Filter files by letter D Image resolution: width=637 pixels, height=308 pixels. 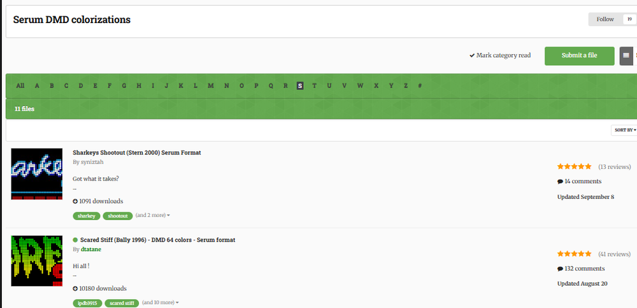click(x=81, y=86)
